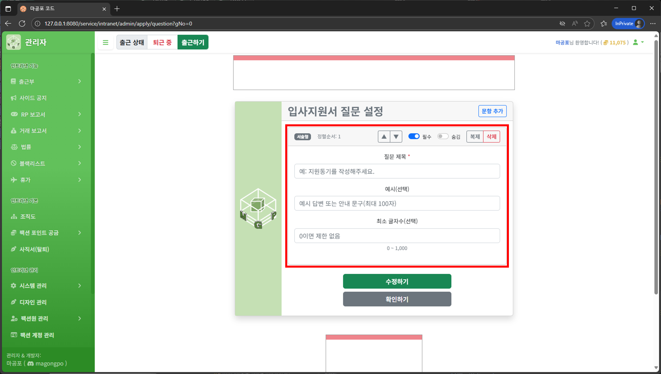Click the 블랙리스트 ban icon
Image resolution: width=661 pixels, height=374 pixels.
(x=14, y=163)
